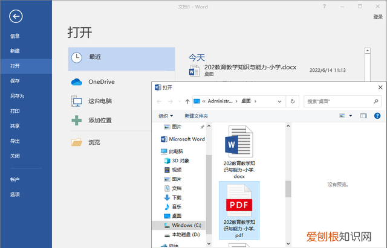Open the 导出 page

(x=15, y=141)
